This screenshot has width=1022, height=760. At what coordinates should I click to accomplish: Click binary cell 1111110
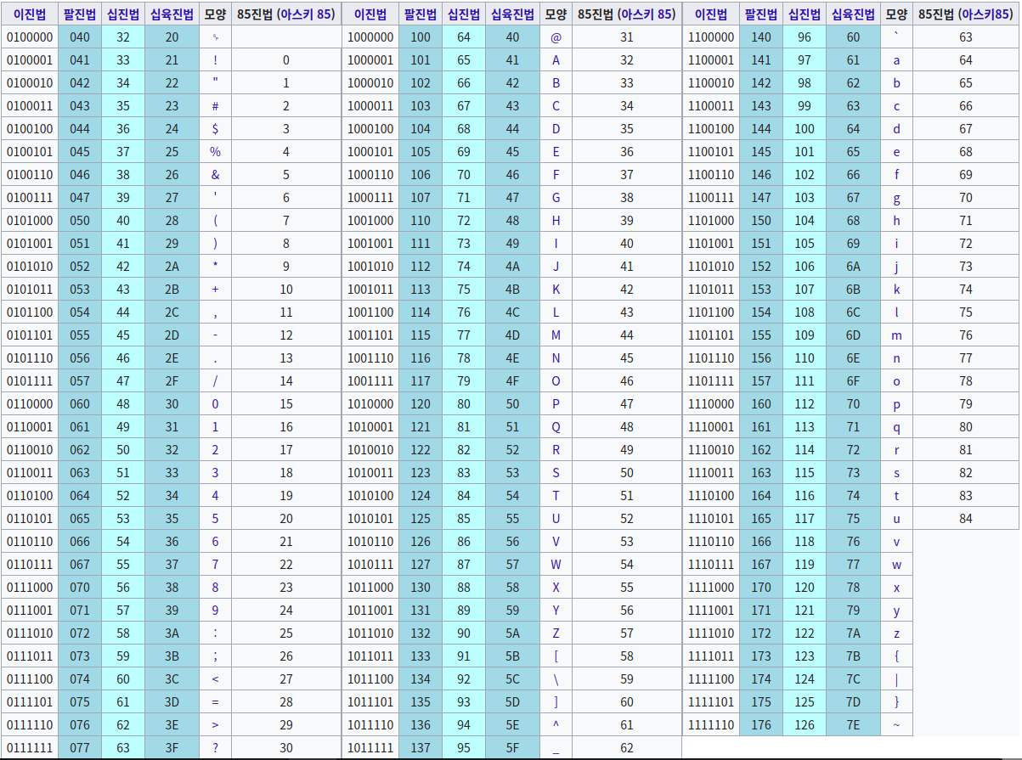tap(712, 725)
